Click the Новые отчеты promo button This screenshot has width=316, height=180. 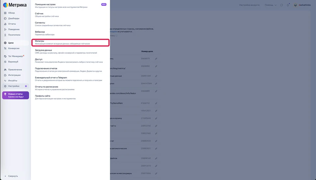pyautogui.click(x=15, y=95)
